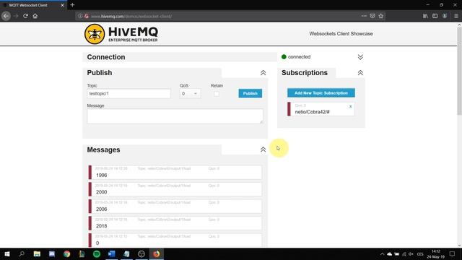
Task: Open Chrome from the taskbar
Action: click(x=67, y=253)
